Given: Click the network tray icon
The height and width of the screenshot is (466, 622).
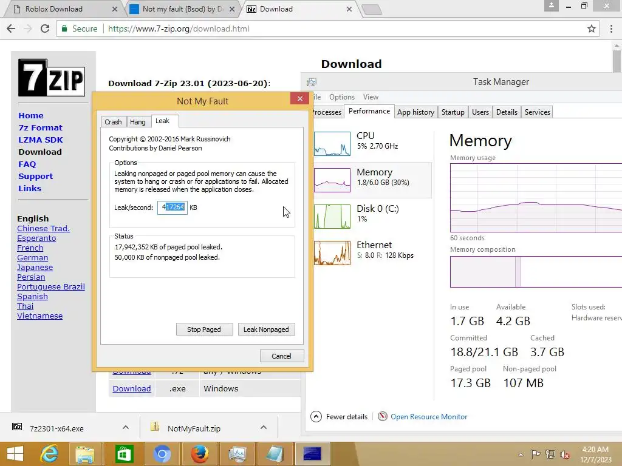Looking at the screenshot, I should [550, 454].
